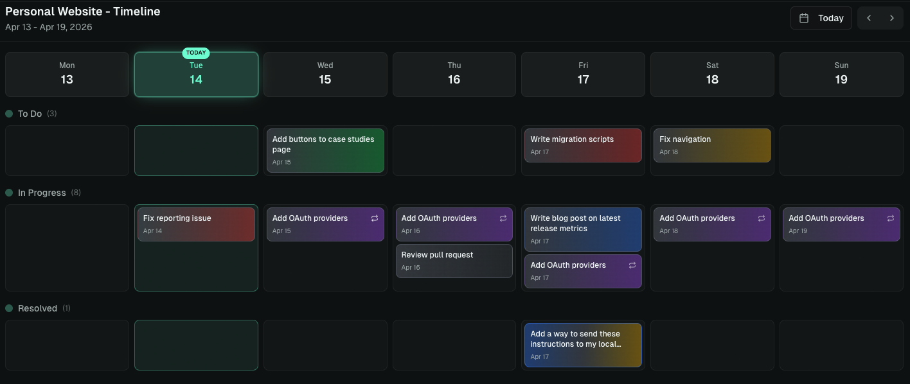The height and width of the screenshot is (384, 910).
Task: Click the repeat icon on the Apr 19 OAuth card
Action: [891, 218]
